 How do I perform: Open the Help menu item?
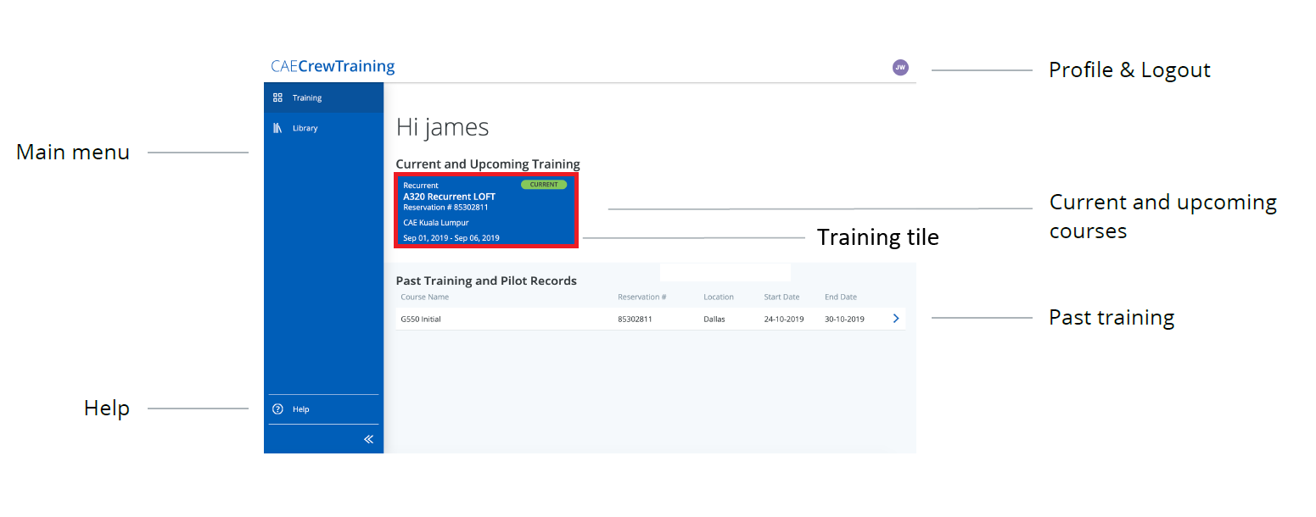tap(324, 409)
